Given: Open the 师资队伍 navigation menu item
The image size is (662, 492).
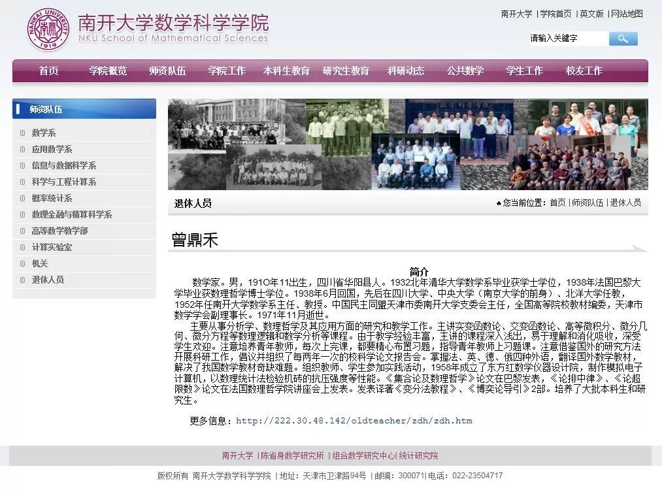Looking at the screenshot, I should [167, 71].
